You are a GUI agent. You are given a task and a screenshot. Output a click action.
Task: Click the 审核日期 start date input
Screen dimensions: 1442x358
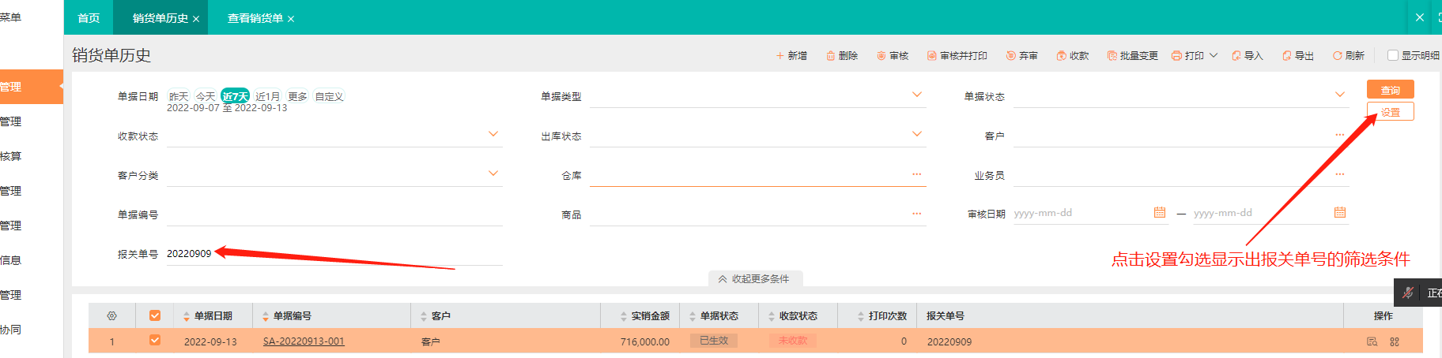1081,213
